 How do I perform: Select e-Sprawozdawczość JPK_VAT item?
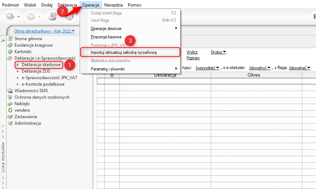point(49,77)
